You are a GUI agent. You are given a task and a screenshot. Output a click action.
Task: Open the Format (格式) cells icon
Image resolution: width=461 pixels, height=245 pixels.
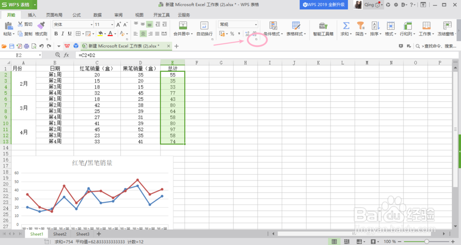pos(390,25)
